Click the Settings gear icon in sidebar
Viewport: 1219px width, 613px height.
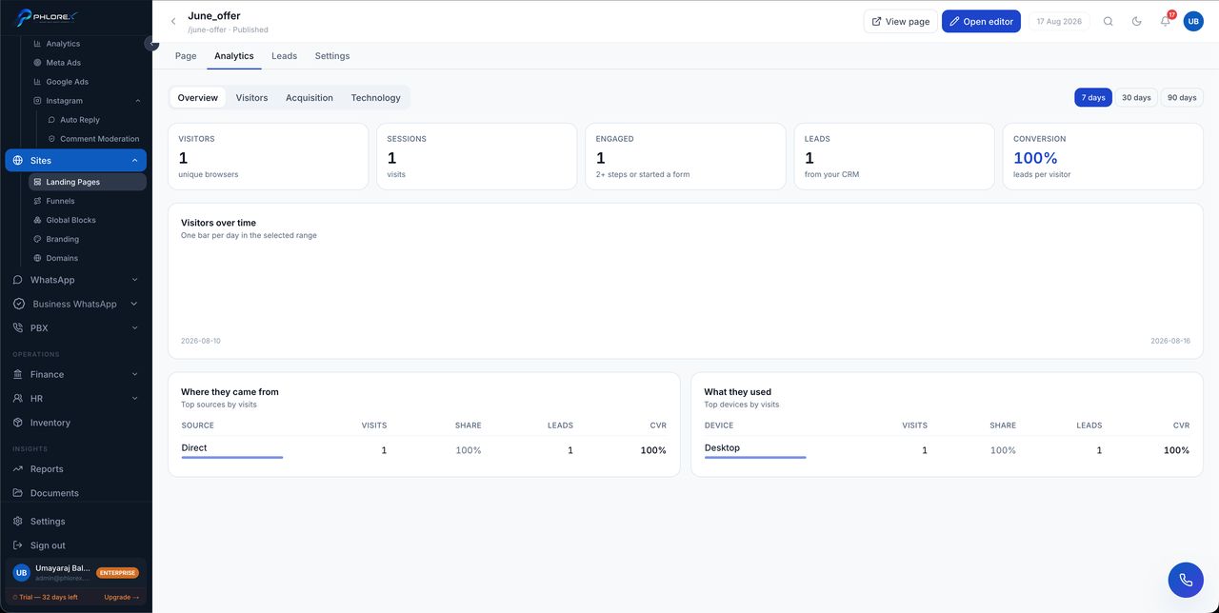(x=18, y=522)
